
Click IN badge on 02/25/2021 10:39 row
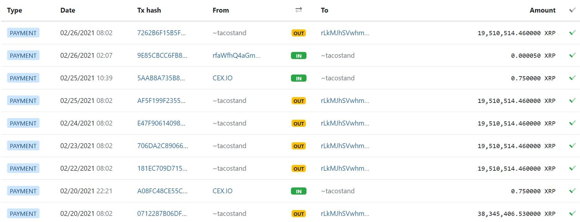click(x=299, y=78)
